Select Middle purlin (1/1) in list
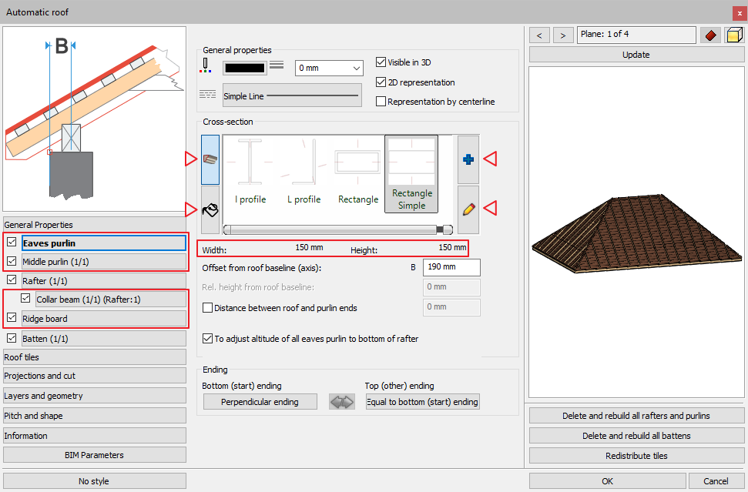The height and width of the screenshot is (492, 748). pyautogui.click(x=104, y=262)
